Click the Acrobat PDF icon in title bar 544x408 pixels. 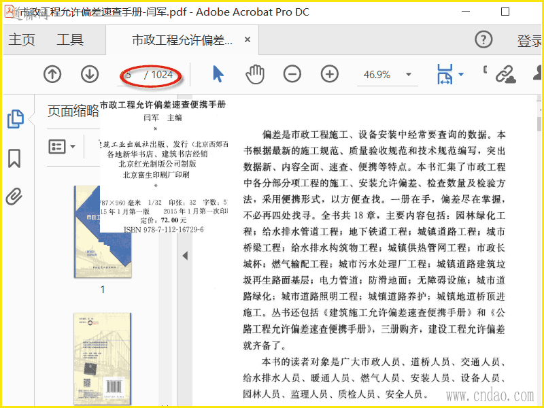[x=10, y=12]
